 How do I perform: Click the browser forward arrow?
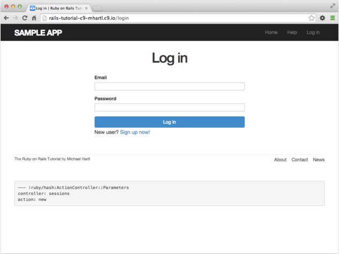point(15,18)
